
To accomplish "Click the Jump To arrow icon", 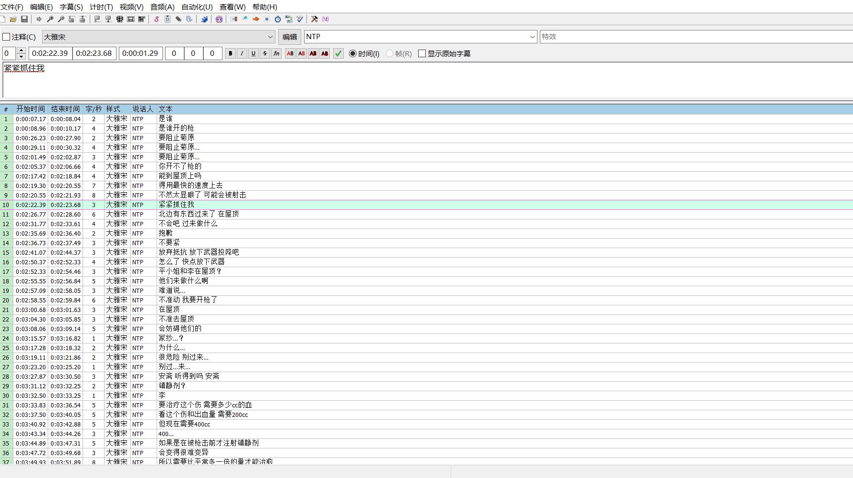I will [39, 19].
